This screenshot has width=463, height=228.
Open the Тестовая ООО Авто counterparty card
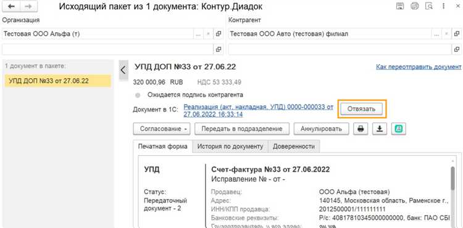click(x=456, y=34)
